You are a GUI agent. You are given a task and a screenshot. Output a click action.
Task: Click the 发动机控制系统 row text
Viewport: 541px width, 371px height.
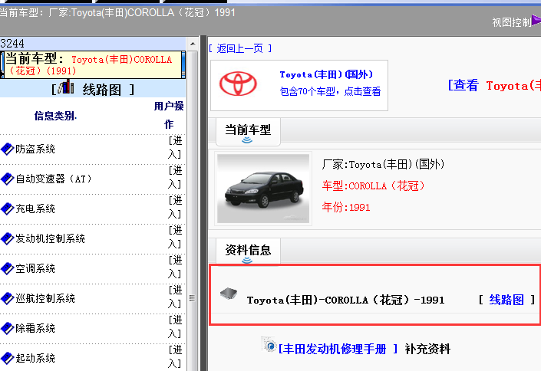click(x=50, y=238)
